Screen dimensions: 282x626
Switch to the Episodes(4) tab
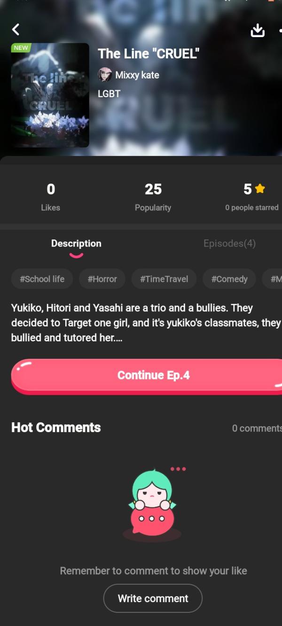pyautogui.click(x=229, y=243)
